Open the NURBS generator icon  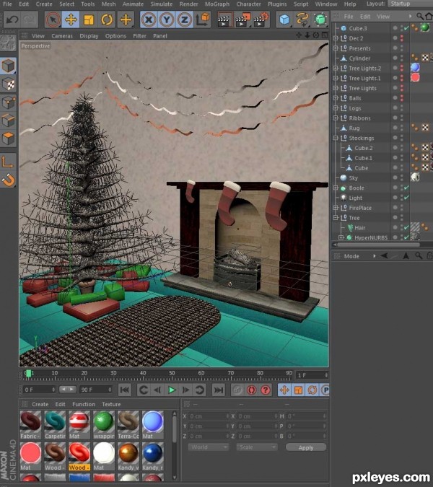320,19
